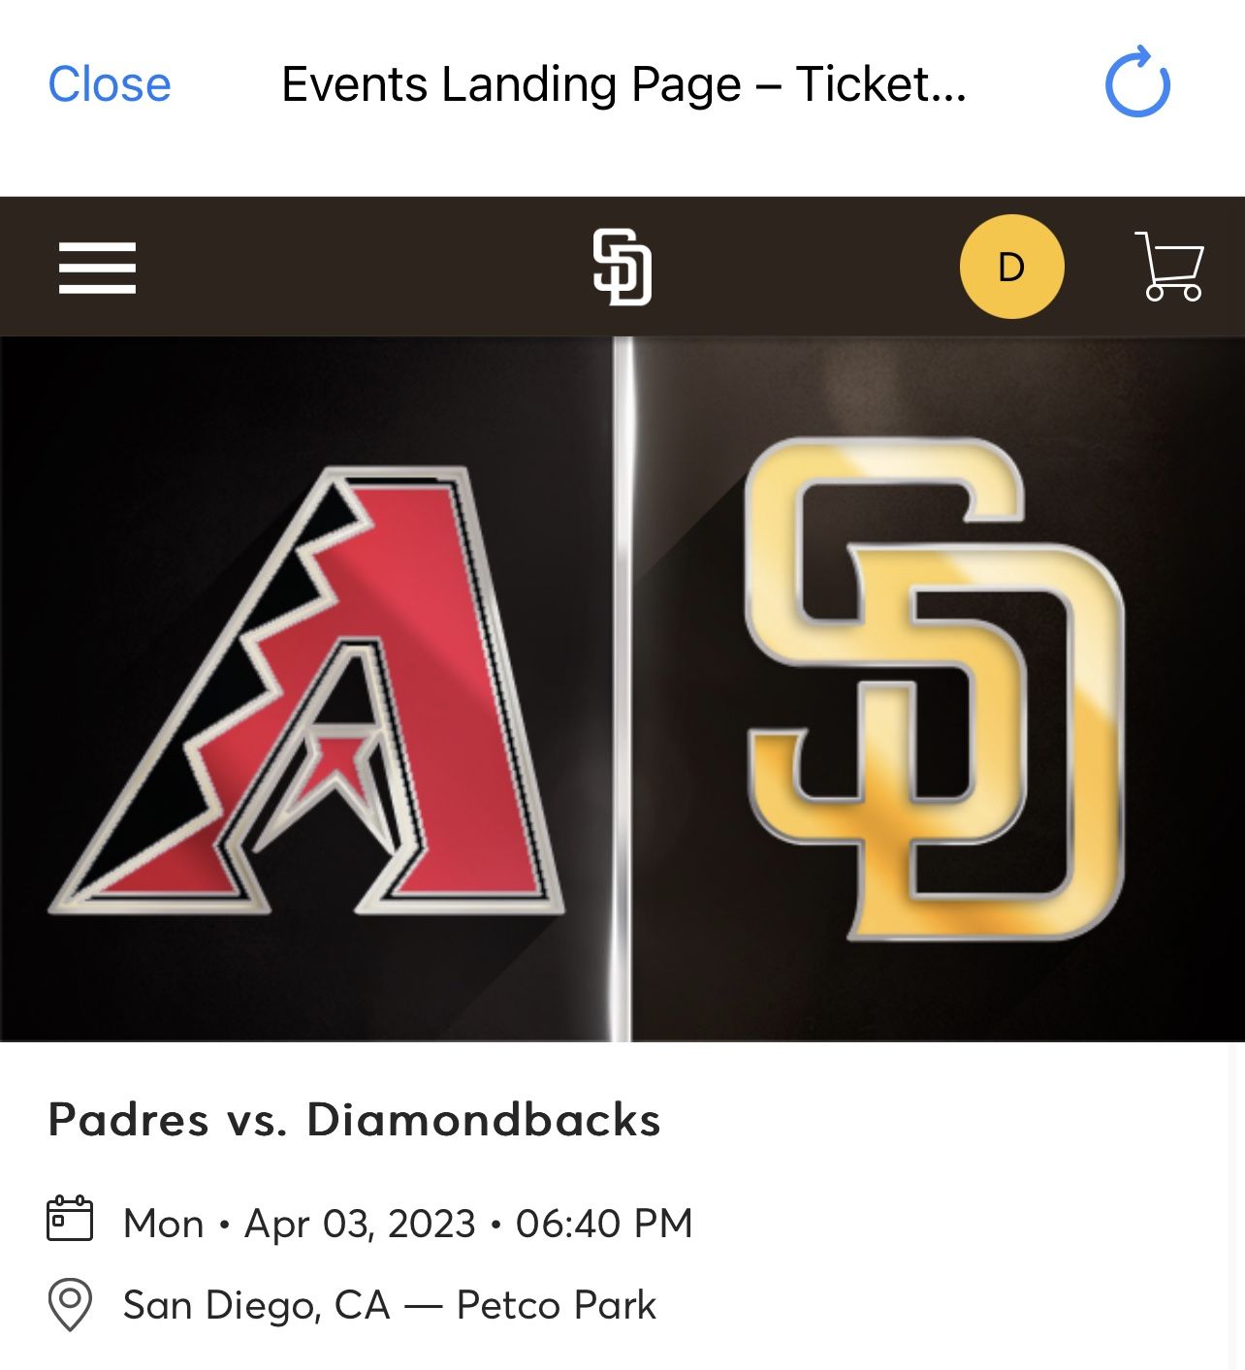This screenshot has width=1245, height=1370.
Task: Tap the Close button
Action: pyautogui.click(x=110, y=84)
